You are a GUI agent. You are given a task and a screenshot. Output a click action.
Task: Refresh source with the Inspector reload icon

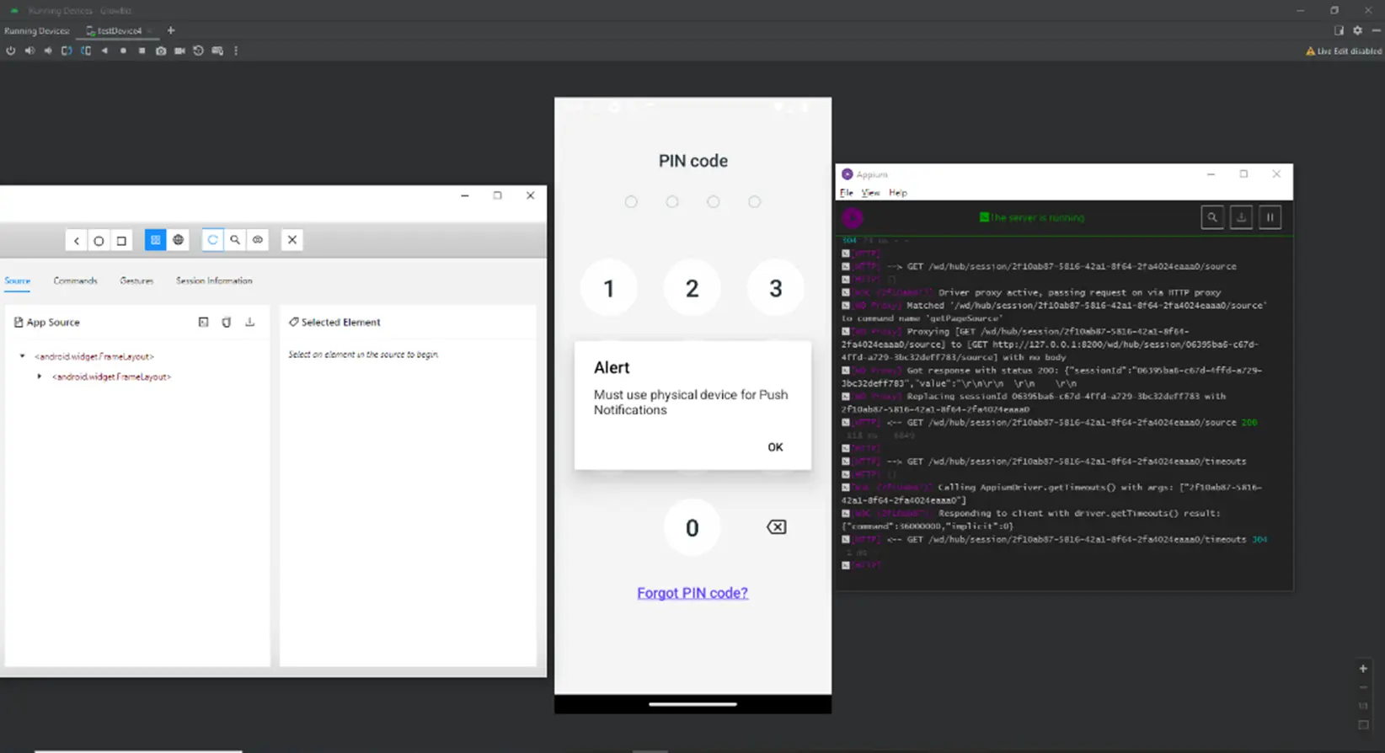click(x=212, y=240)
